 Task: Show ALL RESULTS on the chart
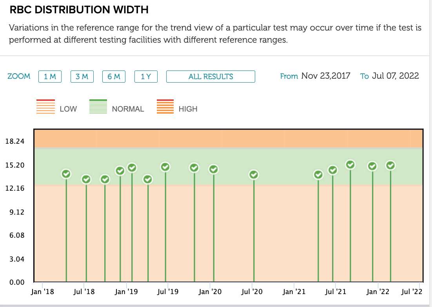pos(211,76)
